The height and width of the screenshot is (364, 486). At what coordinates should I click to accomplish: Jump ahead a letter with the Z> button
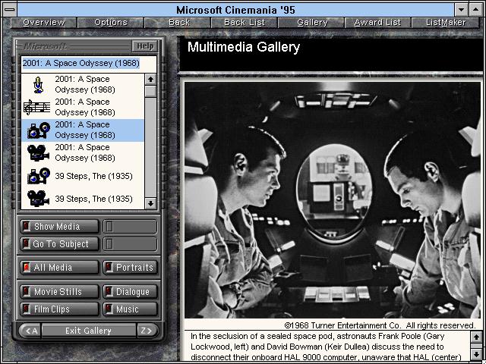click(147, 331)
